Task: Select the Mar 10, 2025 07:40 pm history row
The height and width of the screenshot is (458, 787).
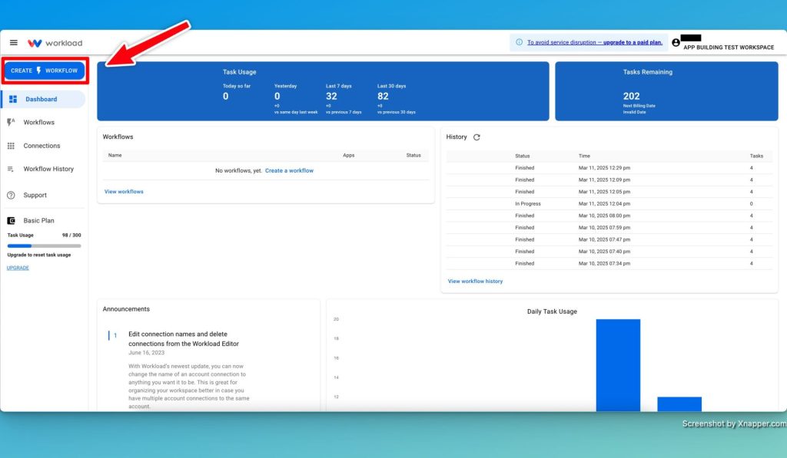Action: (x=609, y=252)
